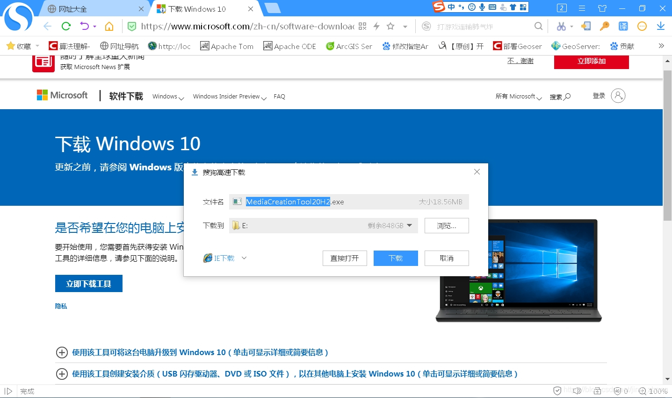Open a new tab with the tab button
672x398 pixels.
point(272,8)
